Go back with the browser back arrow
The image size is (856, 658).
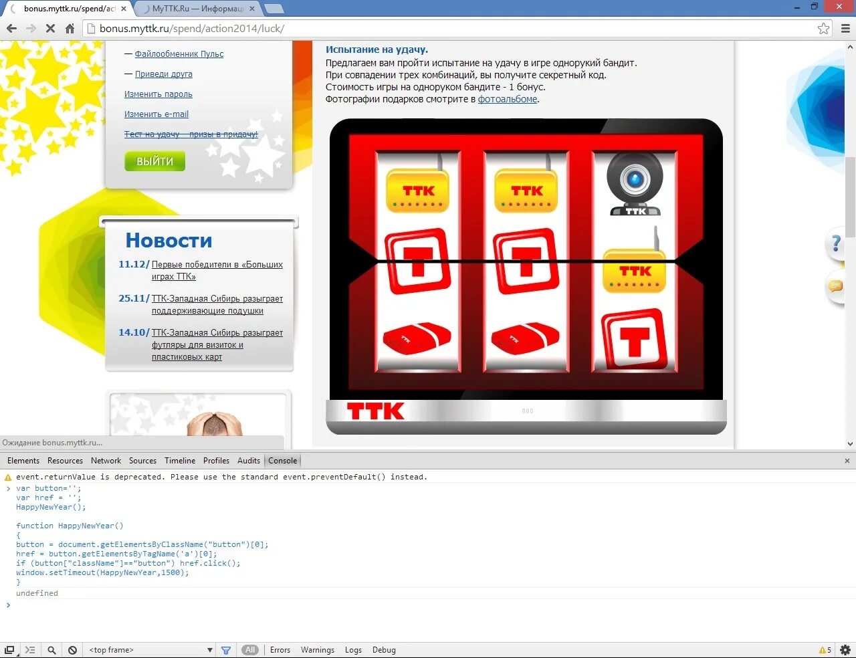(11, 28)
